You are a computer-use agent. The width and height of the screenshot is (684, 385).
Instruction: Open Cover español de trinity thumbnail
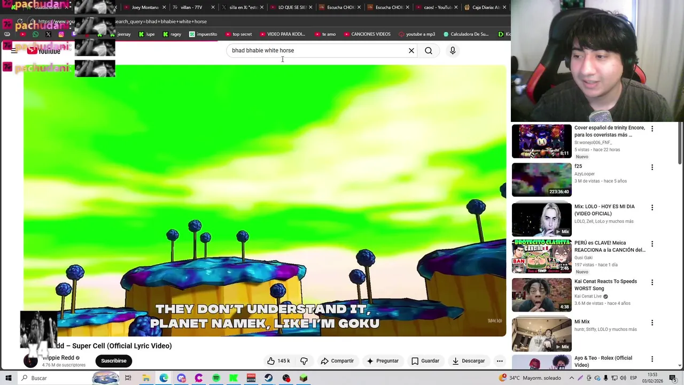(x=542, y=141)
